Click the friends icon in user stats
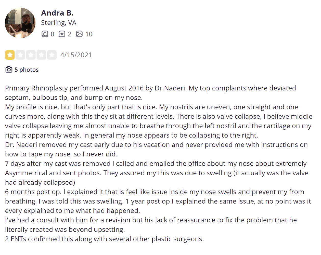Viewport: 321px width, 255px height. (45, 34)
